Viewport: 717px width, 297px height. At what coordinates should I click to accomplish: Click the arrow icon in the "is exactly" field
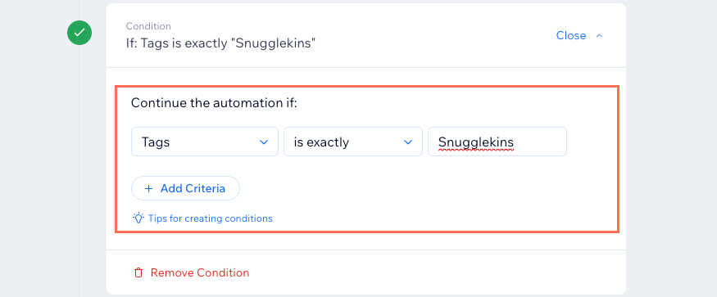(408, 142)
